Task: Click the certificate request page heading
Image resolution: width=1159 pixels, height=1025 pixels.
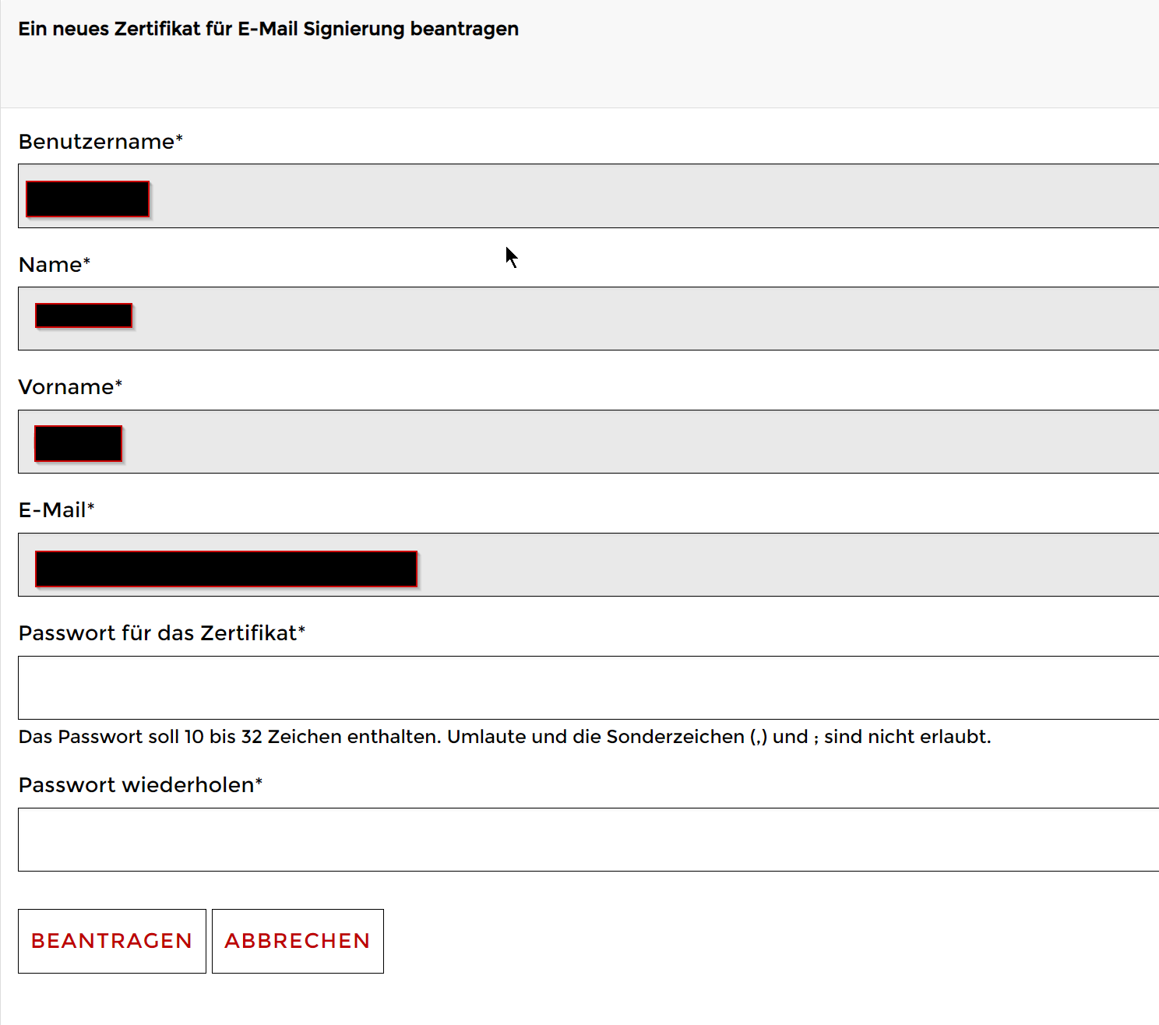Action: (x=268, y=29)
